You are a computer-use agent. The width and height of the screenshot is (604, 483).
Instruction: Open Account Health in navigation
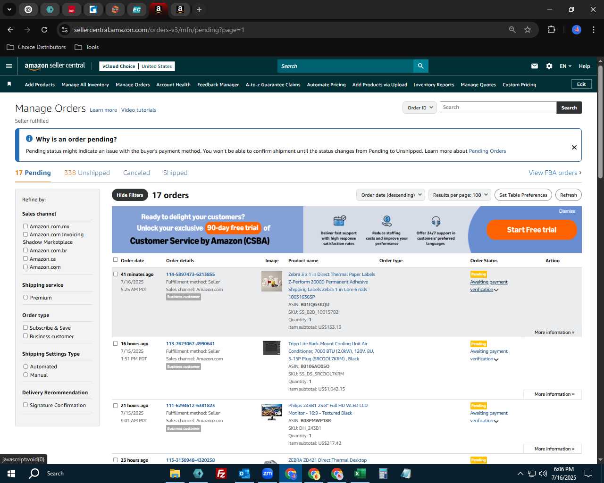pyautogui.click(x=173, y=85)
